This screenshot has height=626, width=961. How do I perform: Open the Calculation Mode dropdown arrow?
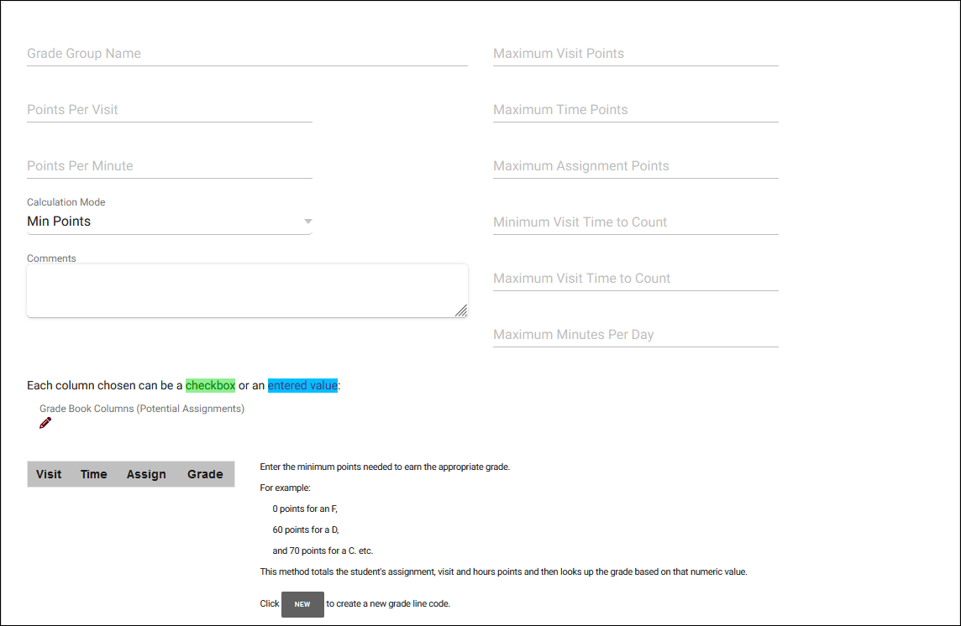coord(308,222)
